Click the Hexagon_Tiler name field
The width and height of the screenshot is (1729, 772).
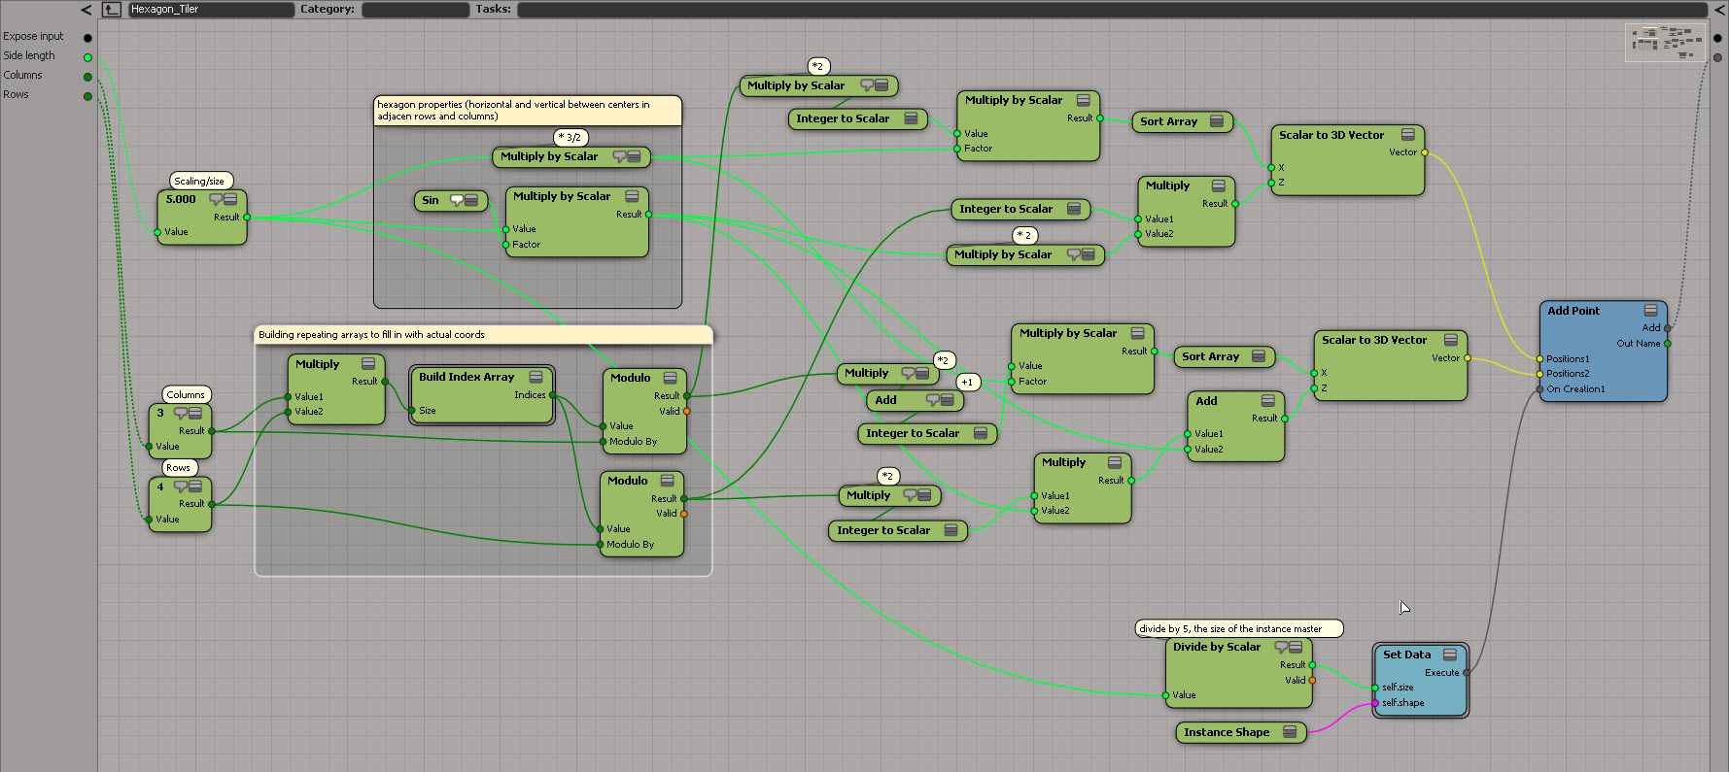pyautogui.click(x=211, y=10)
